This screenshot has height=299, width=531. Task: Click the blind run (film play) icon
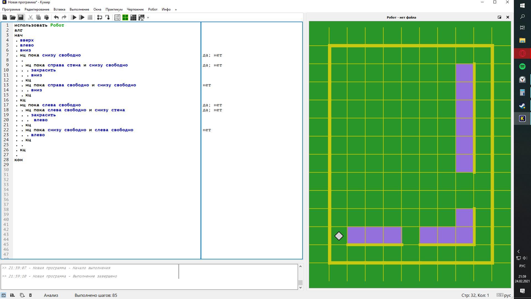(x=82, y=17)
